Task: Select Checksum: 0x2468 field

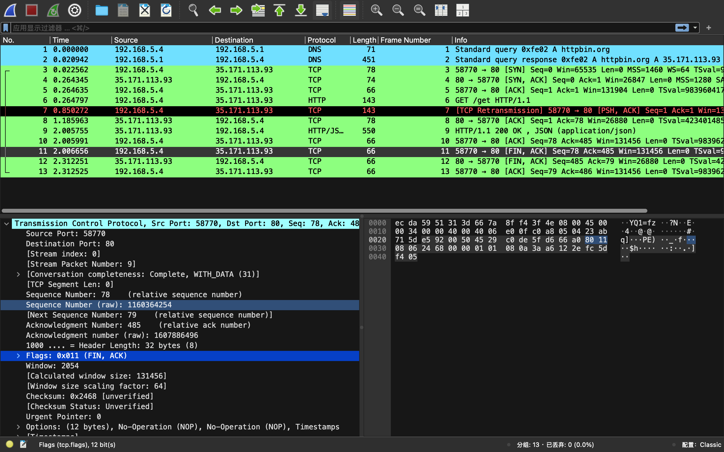Action: 180,396
